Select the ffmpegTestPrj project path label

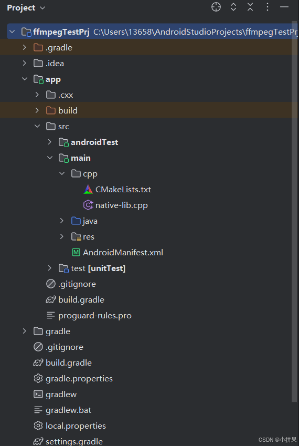pos(195,32)
